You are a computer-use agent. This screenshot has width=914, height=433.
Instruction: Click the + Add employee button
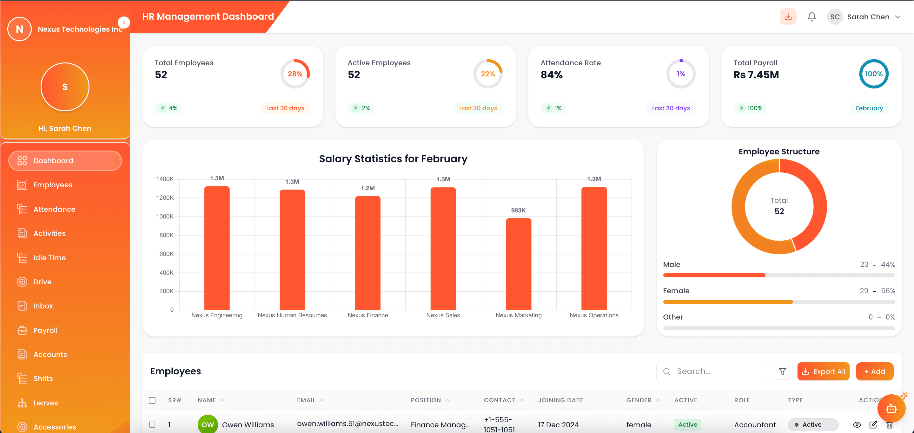tap(874, 371)
